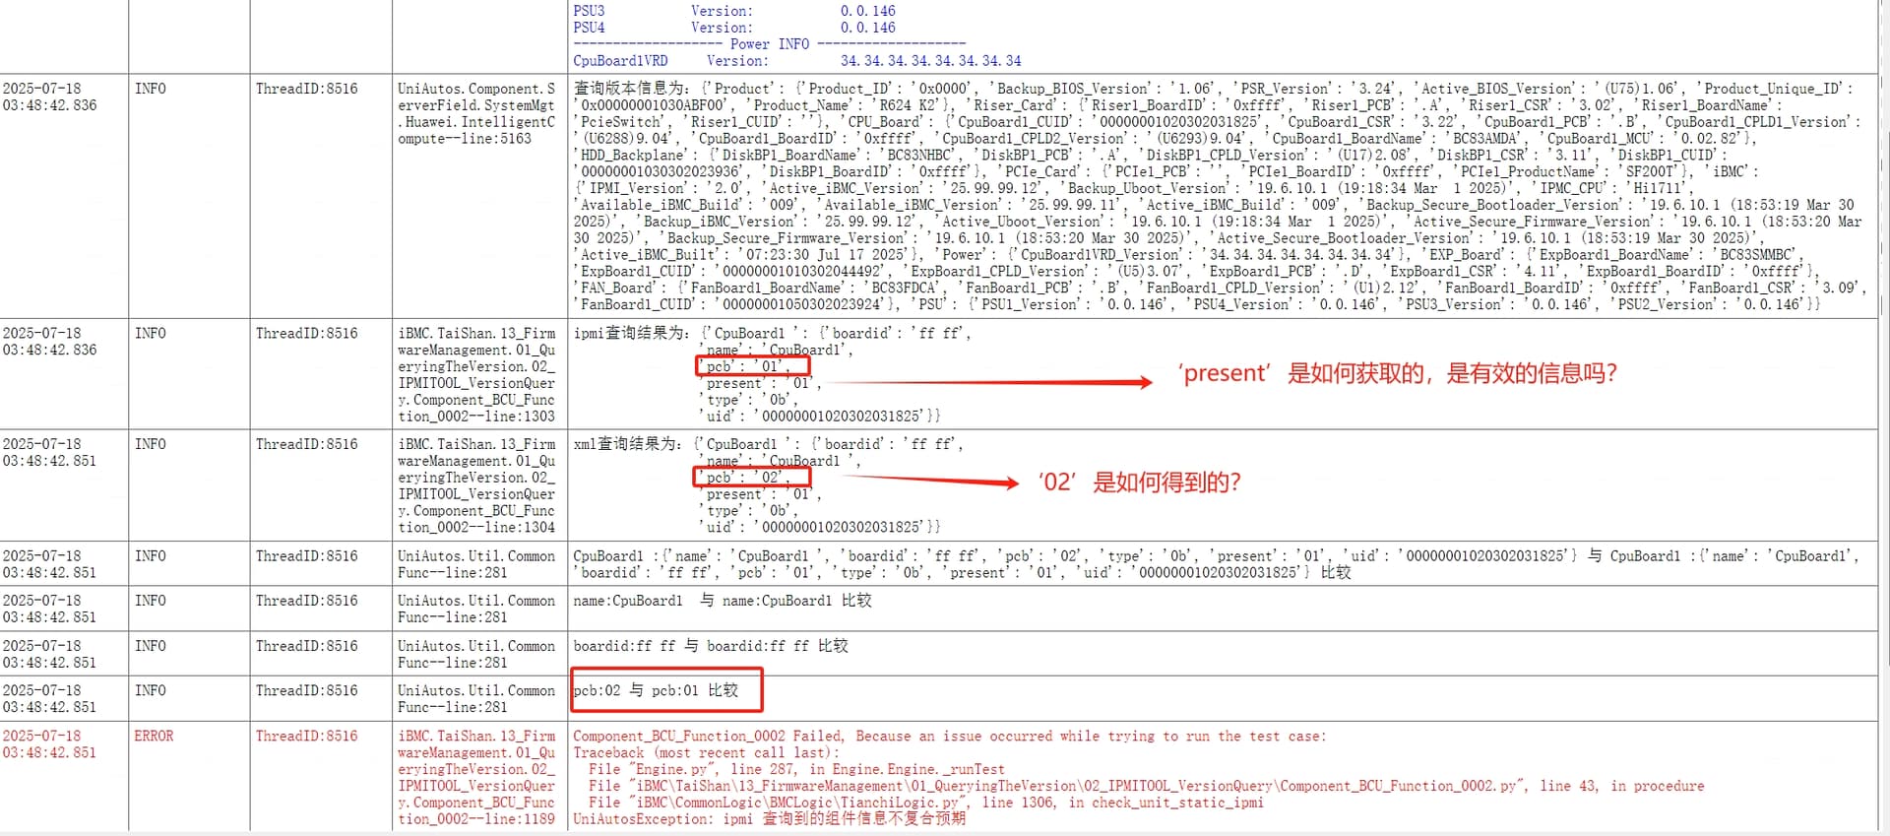Viewport: 1890px width, 836px height.
Task: Select the red ERROR level cell
Action: [154, 736]
